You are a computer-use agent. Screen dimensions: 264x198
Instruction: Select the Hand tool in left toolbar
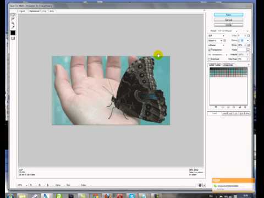tap(13, 15)
